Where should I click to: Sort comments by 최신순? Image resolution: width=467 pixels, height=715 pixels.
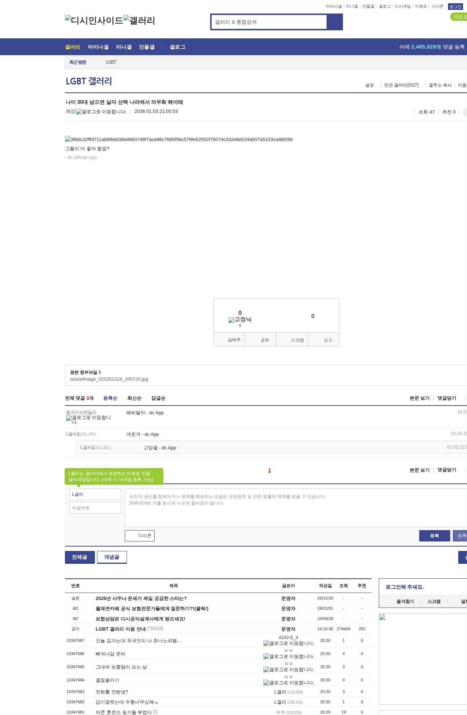[x=134, y=398]
